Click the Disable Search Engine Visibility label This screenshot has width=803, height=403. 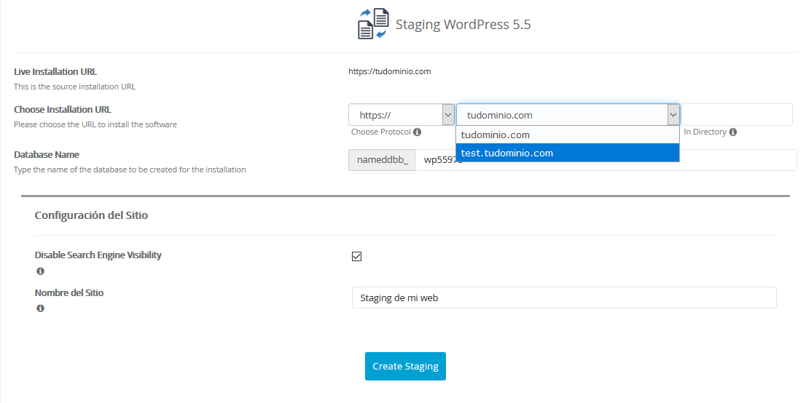[98, 255]
